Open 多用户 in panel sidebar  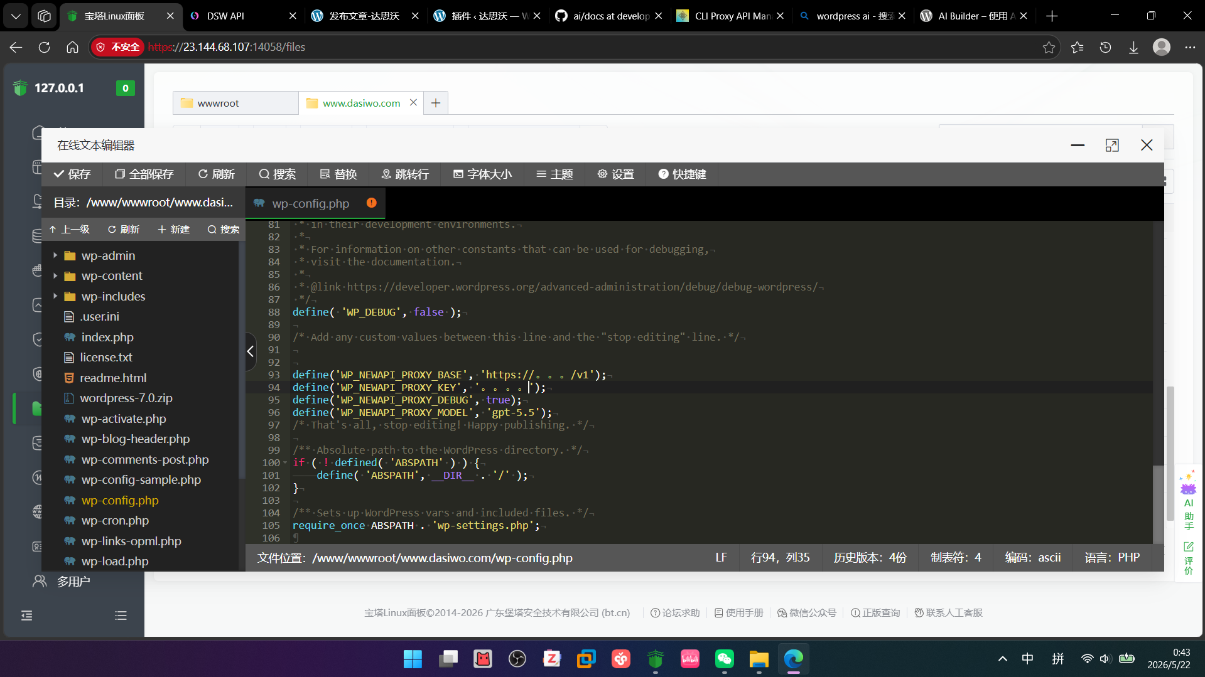[x=62, y=582]
